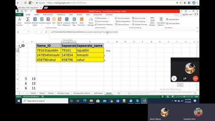Switch to the HOME ribbon tab

click(x=28, y=15)
